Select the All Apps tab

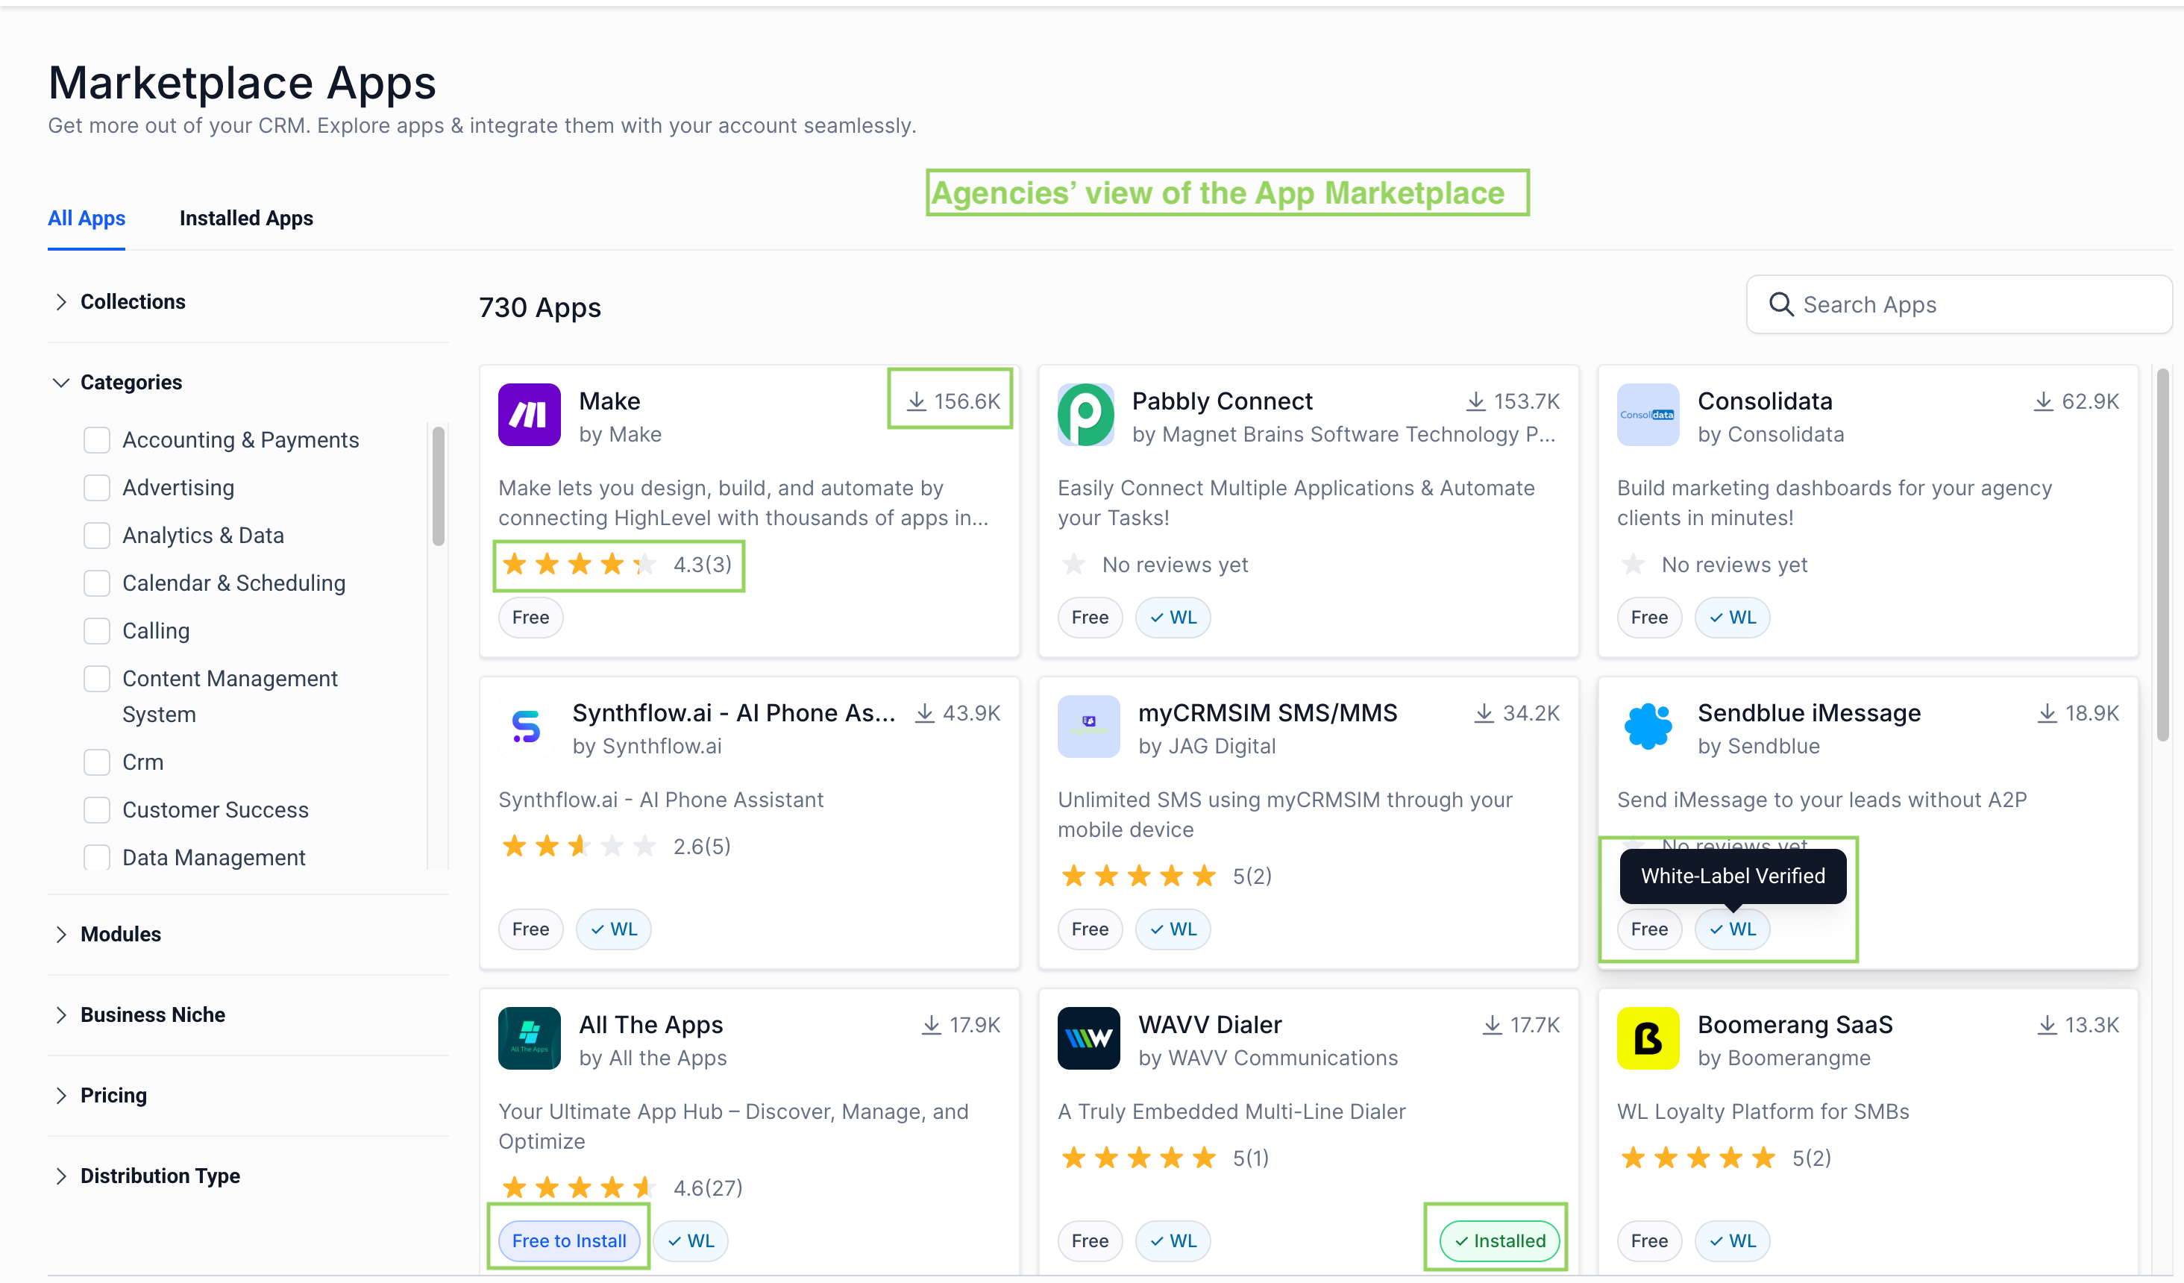point(86,219)
